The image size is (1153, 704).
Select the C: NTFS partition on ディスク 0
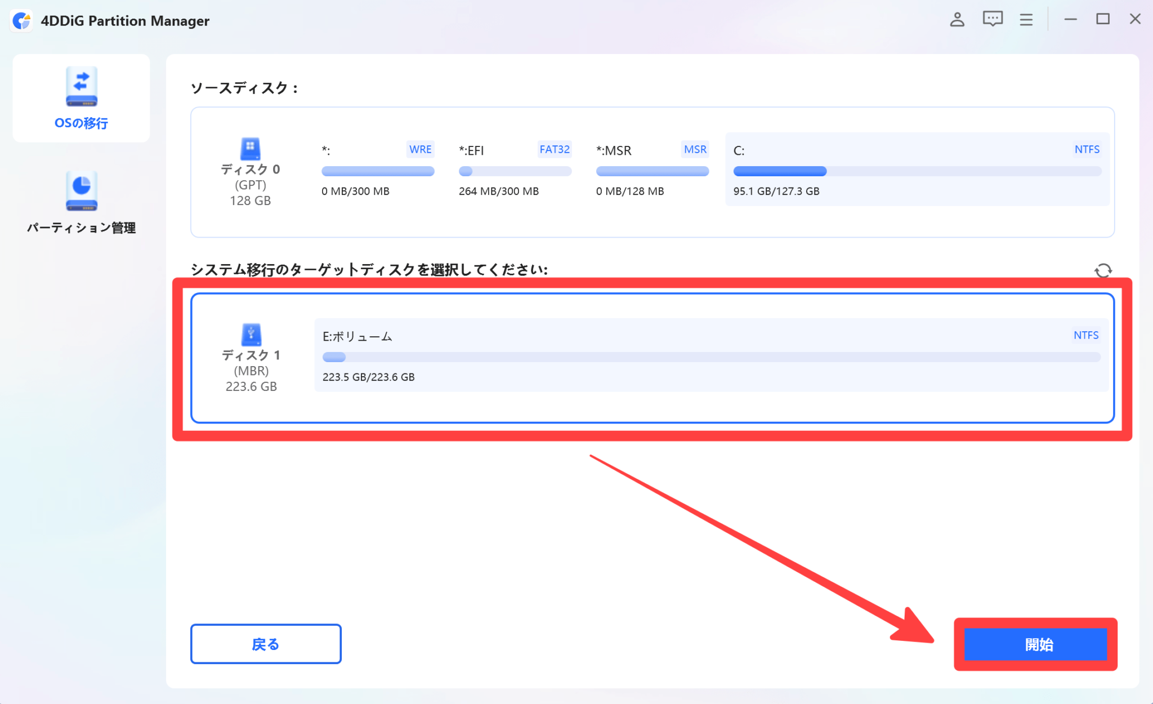pyautogui.click(x=917, y=170)
